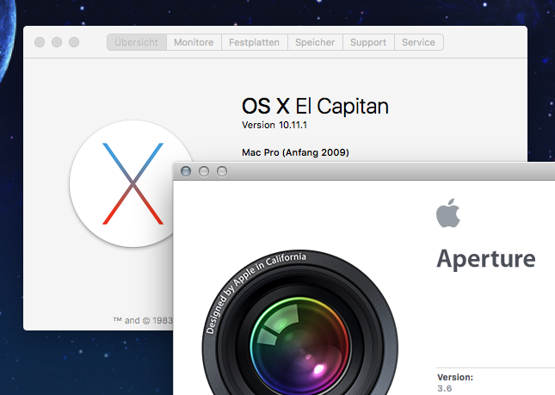Close the Aperture about window
The height and width of the screenshot is (395, 555).
coord(186,171)
